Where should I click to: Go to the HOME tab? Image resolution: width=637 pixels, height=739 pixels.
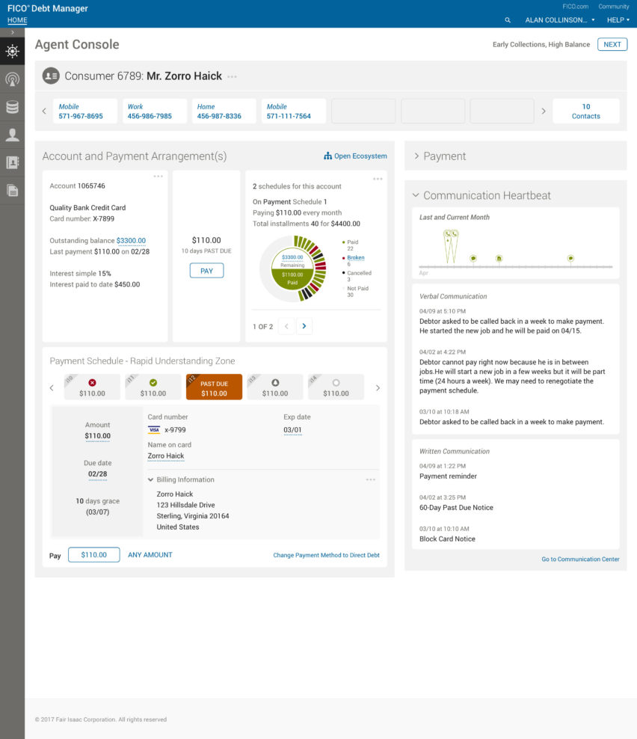click(x=17, y=20)
